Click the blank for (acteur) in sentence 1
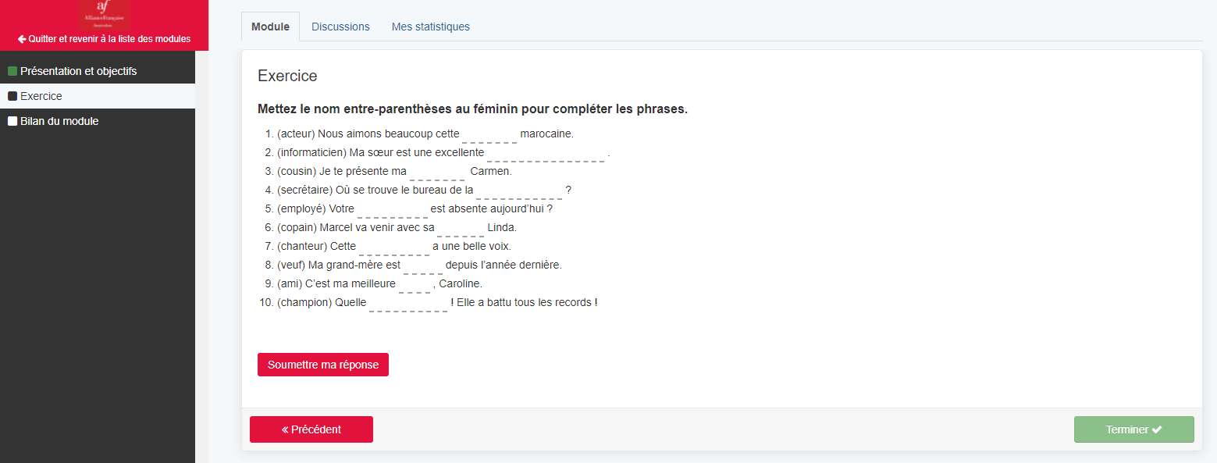Viewport: 1217px width, 463px height. click(x=489, y=134)
